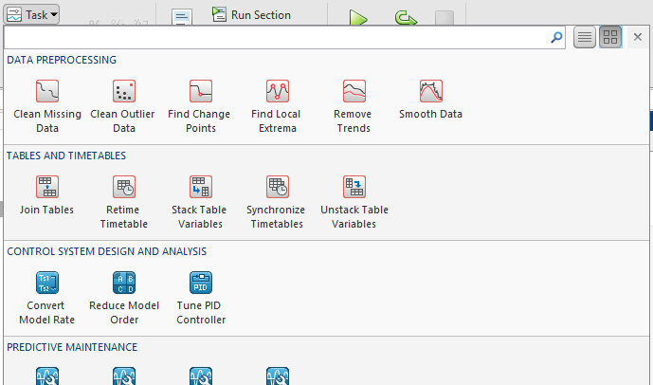Viewport: 653px width, 385px height.
Task: Select the Remove Trends task
Action: point(354,106)
